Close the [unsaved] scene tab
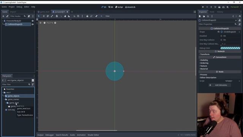243x137 pixels. pos(68,12)
